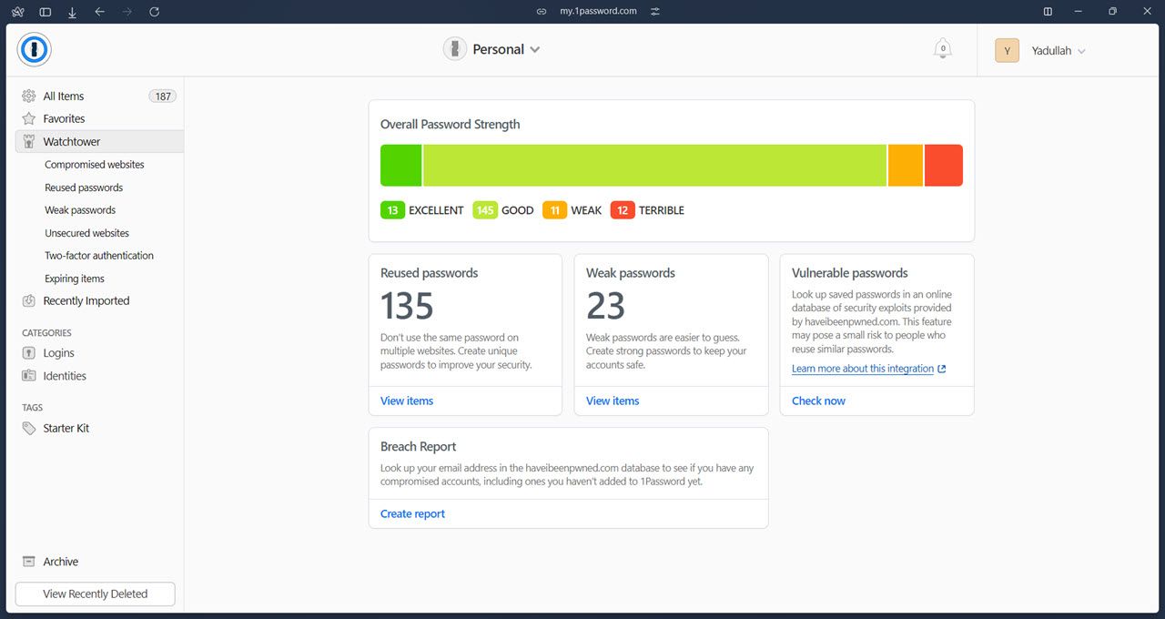Image resolution: width=1165 pixels, height=619 pixels.
Task: Expand the Yadullah account menu
Action: coord(1056,50)
